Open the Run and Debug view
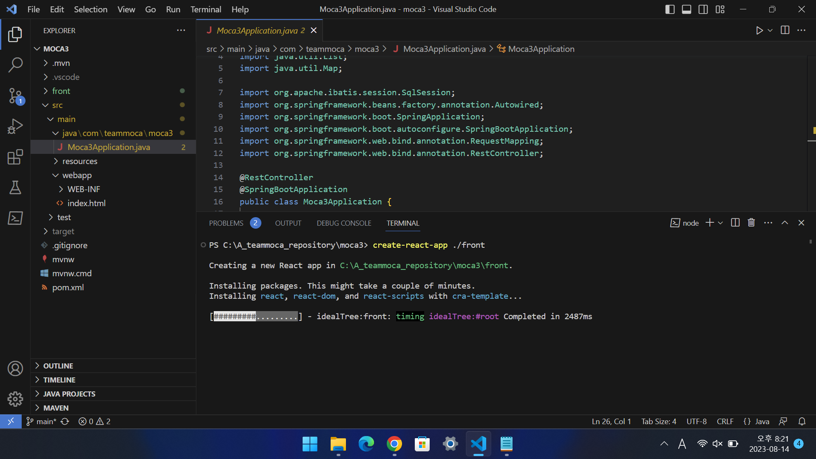Viewport: 816px width, 459px height. pos(15,126)
